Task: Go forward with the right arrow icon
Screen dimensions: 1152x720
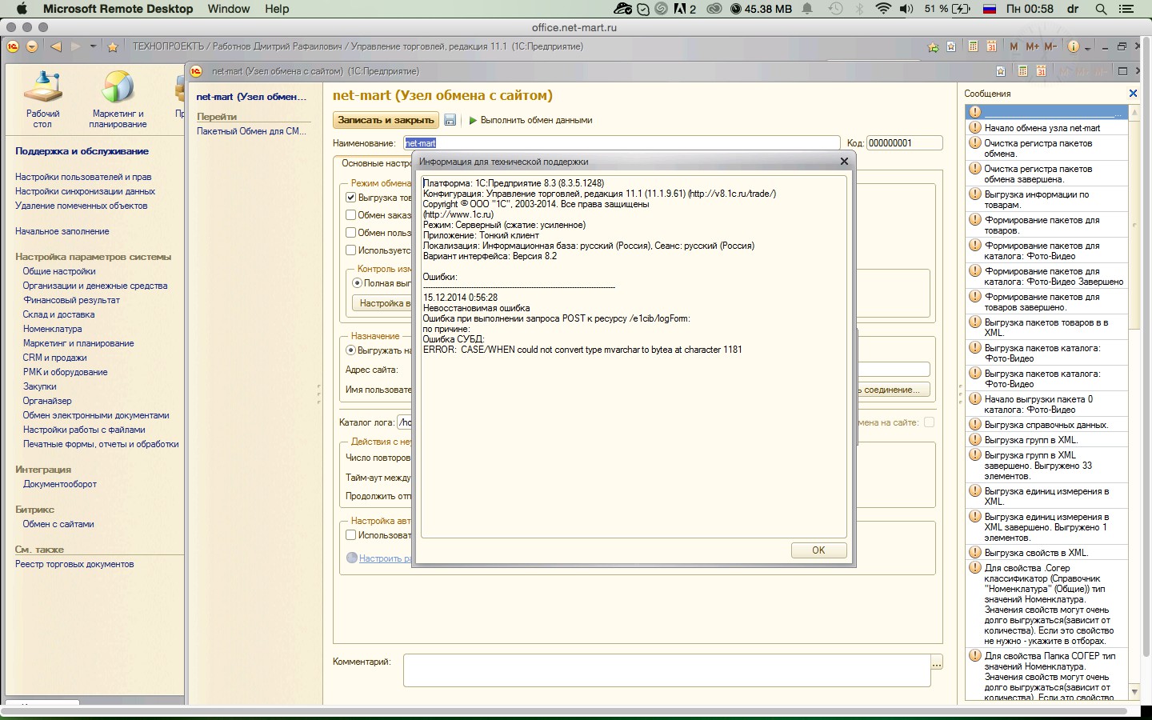Action: point(76,46)
